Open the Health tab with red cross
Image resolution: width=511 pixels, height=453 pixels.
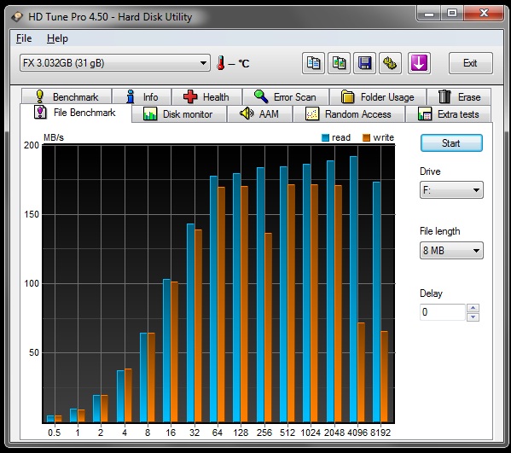click(x=206, y=96)
